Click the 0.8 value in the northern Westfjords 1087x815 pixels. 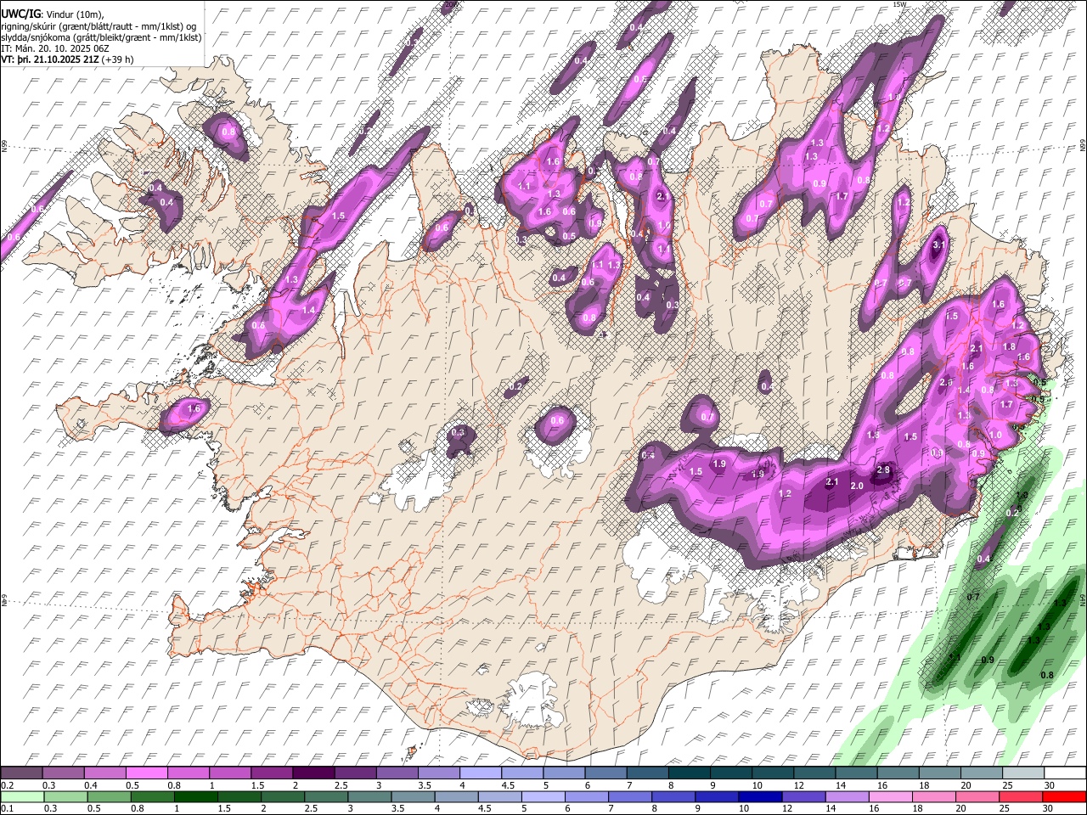click(x=228, y=132)
